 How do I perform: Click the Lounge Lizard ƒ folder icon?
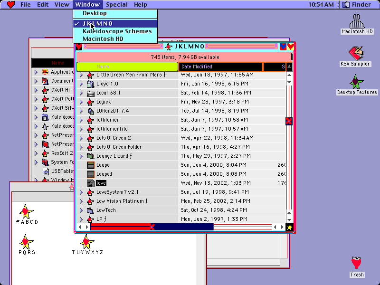tap(90, 156)
